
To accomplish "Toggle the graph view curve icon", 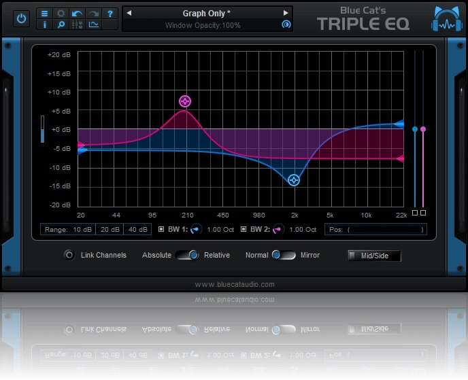I will (94, 24).
